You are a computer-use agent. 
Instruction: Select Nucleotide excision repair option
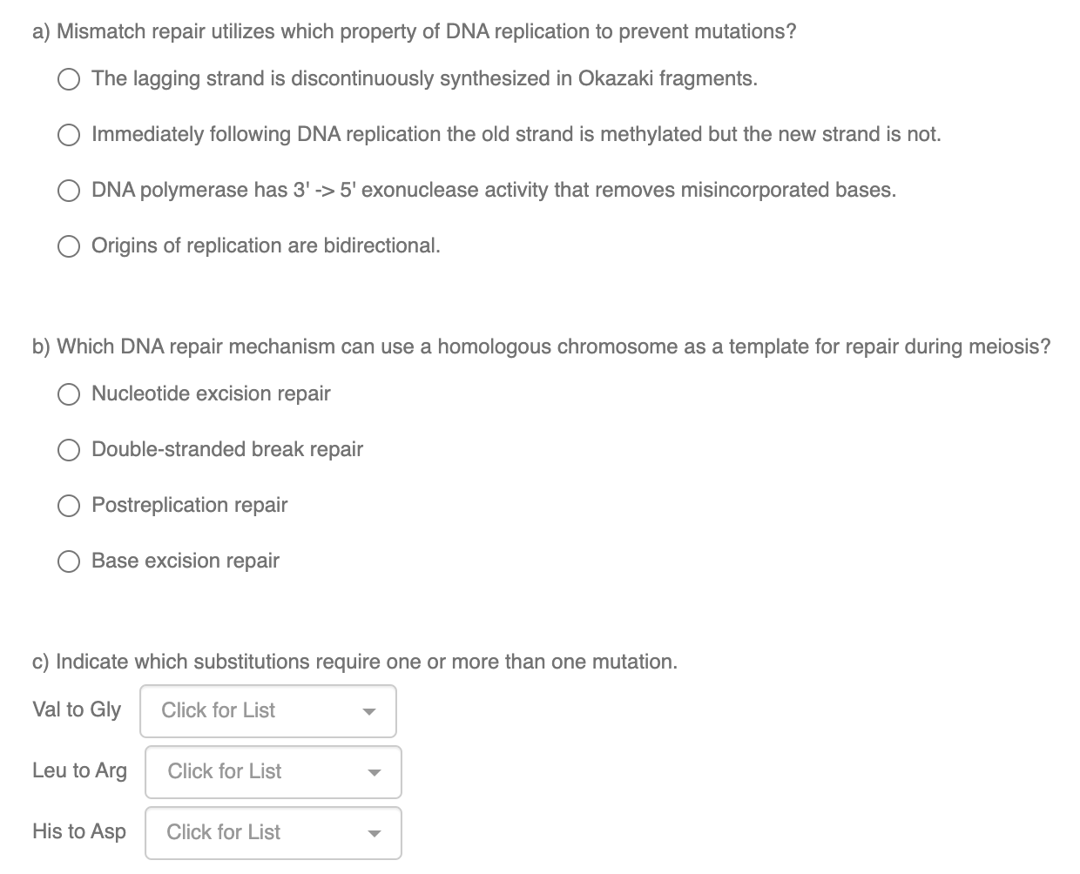[70, 394]
